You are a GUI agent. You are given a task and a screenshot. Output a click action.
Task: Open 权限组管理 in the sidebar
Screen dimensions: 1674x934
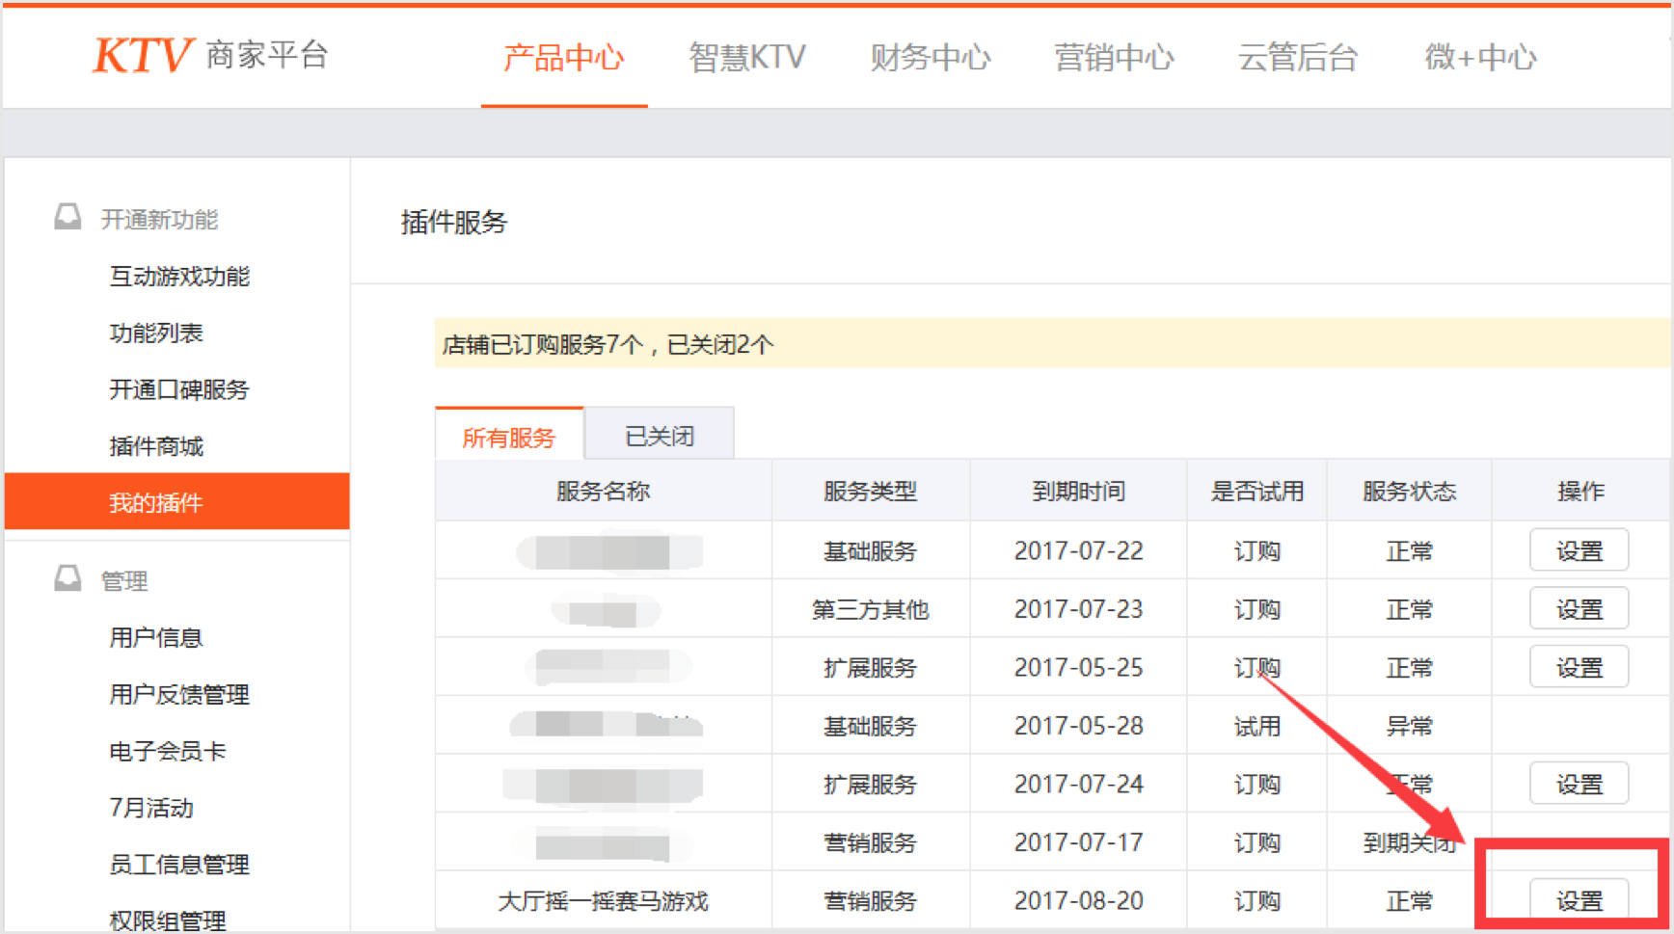(168, 920)
